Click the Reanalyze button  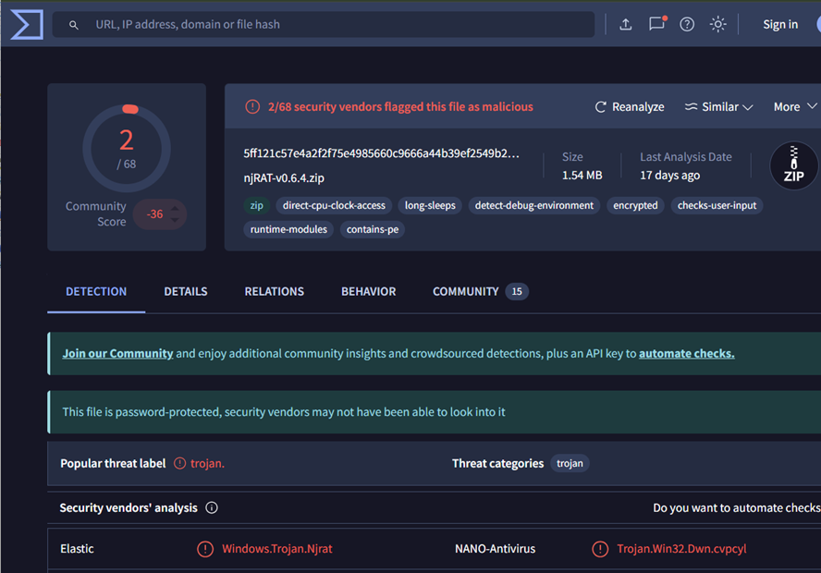click(630, 107)
